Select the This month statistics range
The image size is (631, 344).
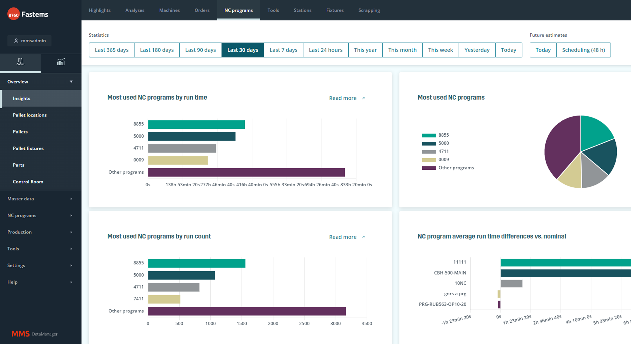402,50
